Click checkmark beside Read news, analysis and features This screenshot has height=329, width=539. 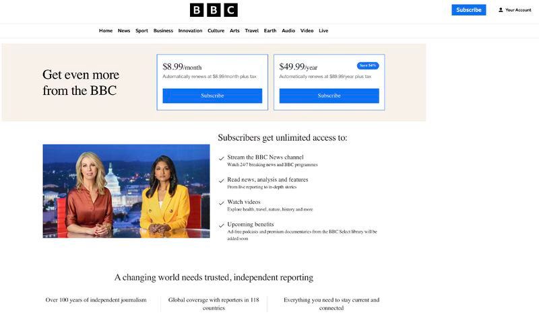click(x=222, y=180)
